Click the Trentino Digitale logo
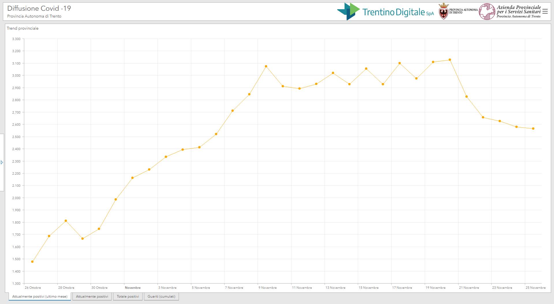 point(385,12)
